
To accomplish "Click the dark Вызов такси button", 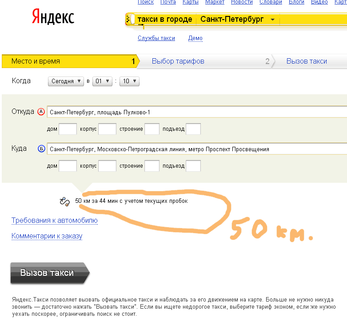I will [50, 273].
